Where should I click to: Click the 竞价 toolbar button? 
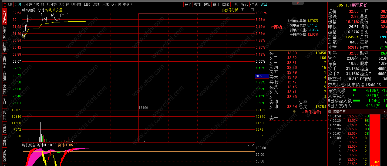click(188, 4)
